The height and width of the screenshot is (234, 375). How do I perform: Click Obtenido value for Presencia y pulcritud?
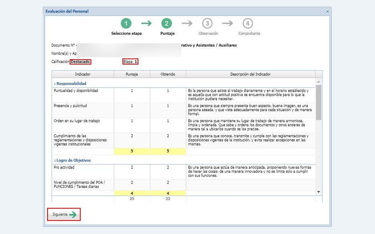(x=168, y=106)
